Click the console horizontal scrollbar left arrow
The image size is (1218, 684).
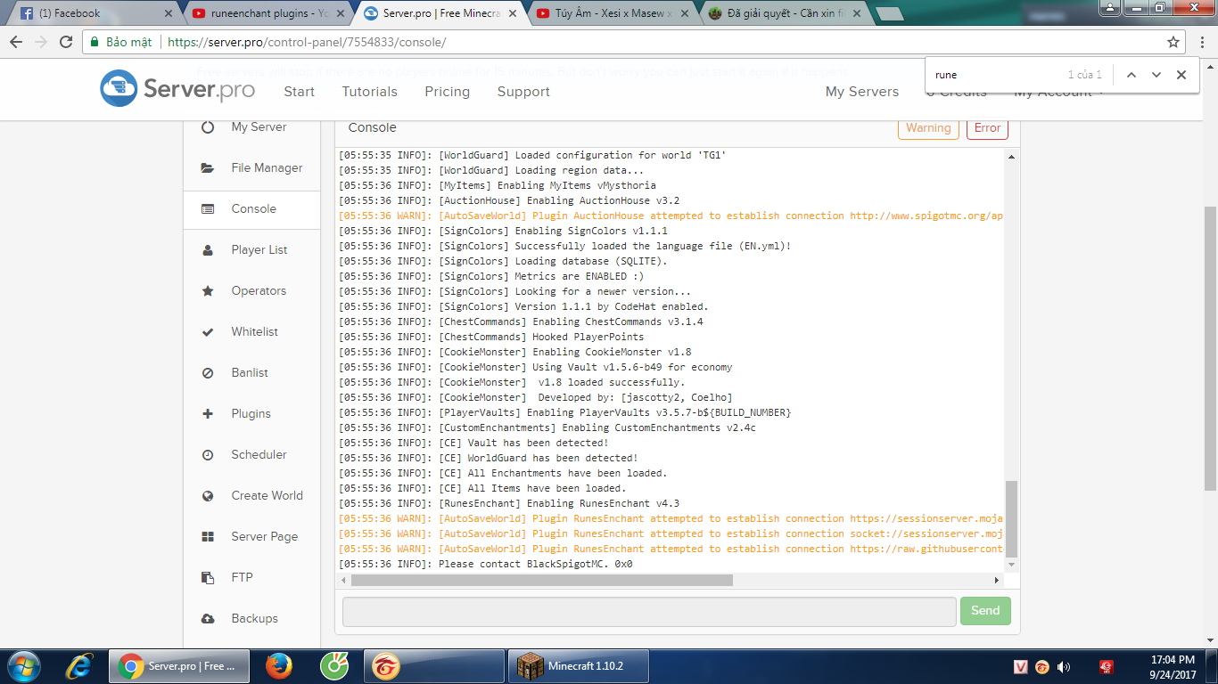(x=344, y=580)
